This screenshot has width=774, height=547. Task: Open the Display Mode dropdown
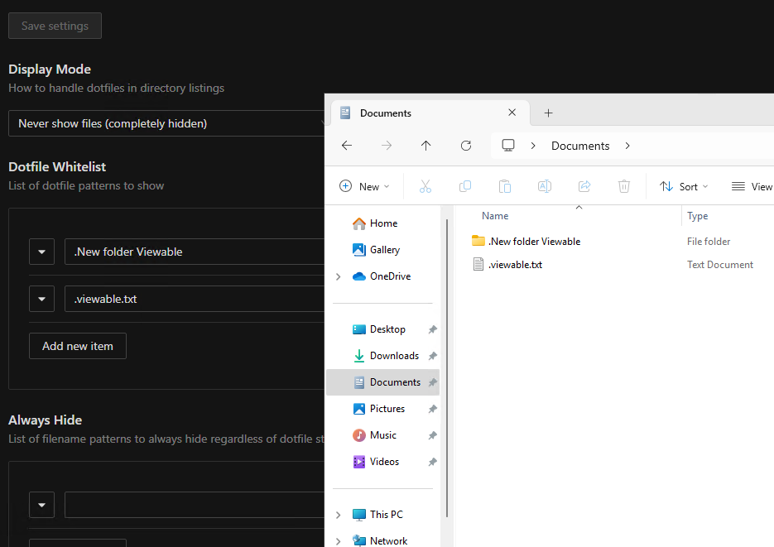point(166,122)
